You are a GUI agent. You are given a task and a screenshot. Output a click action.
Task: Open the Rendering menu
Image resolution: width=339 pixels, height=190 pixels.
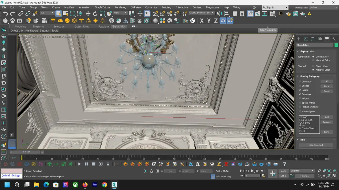(120, 7)
